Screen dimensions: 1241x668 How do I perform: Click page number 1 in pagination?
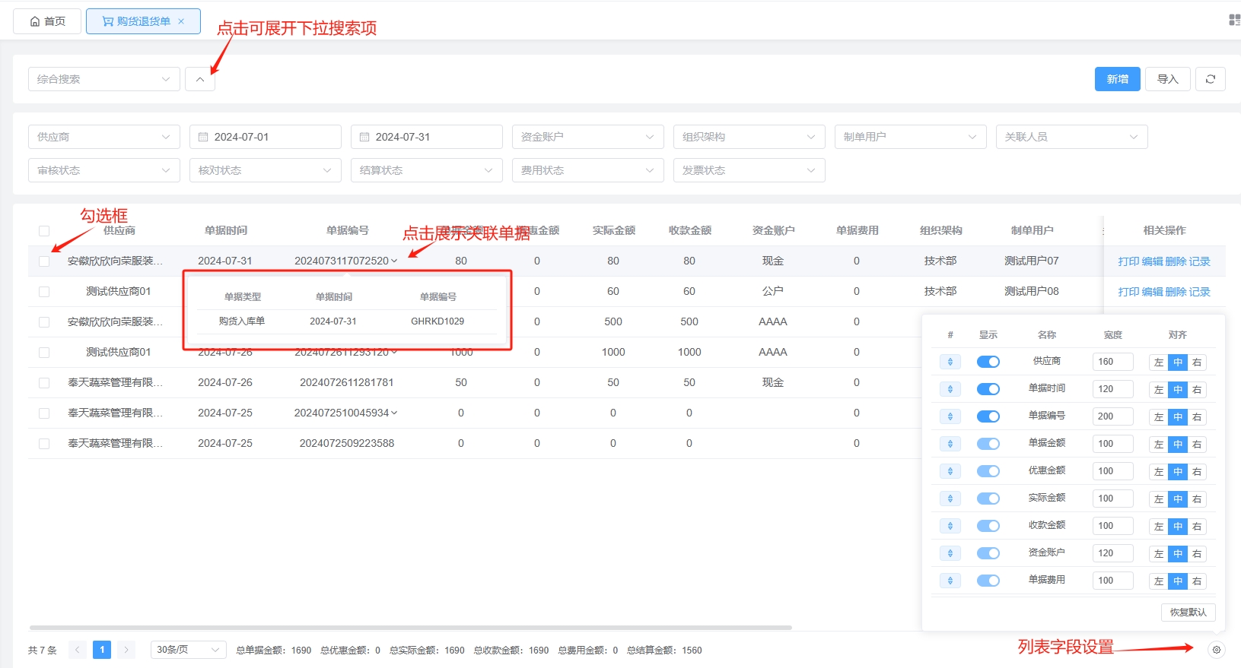click(x=102, y=650)
